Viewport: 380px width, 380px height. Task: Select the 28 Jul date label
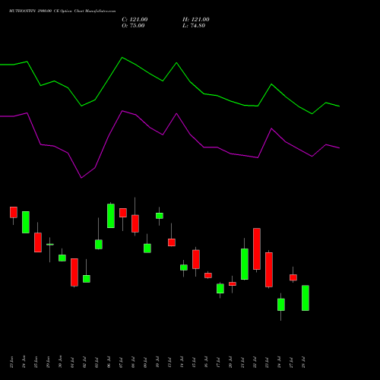pos(303,363)
